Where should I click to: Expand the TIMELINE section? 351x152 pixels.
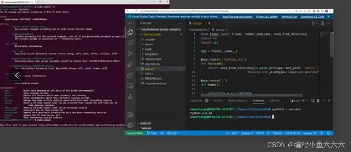coord(161,128)
